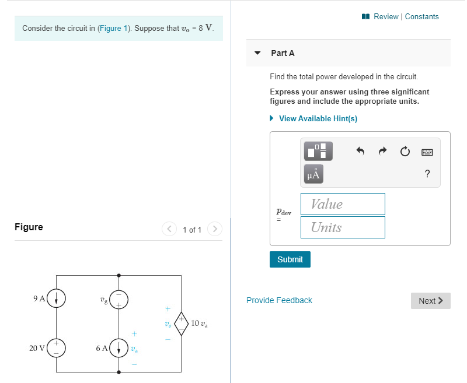Focus the Units input box

[343, 227]
